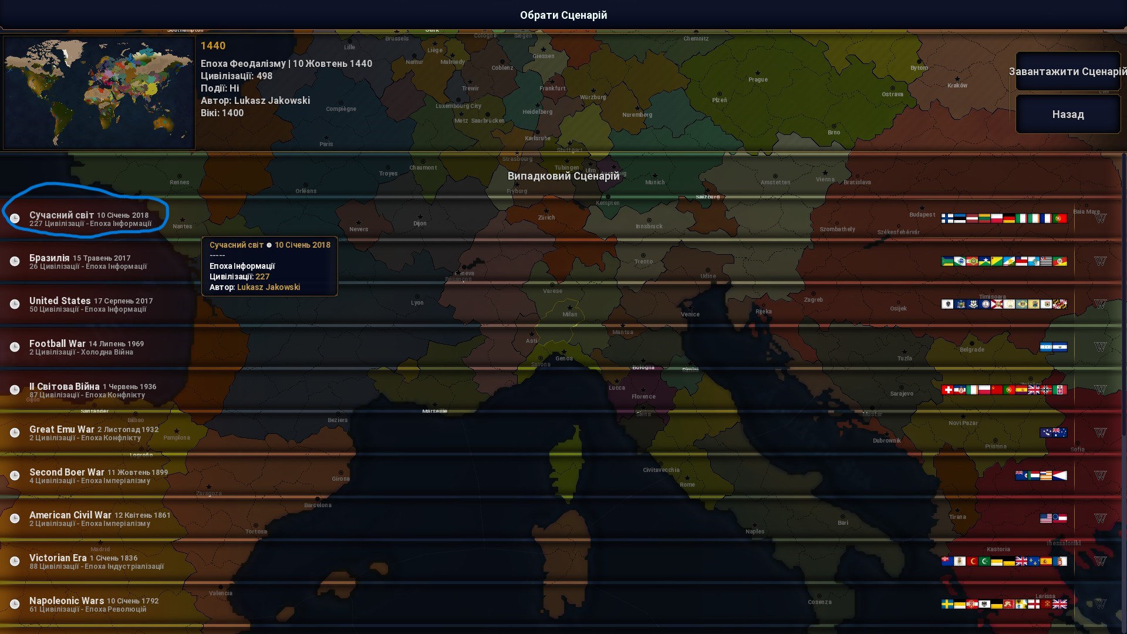
Task: Click the clock icon next to II Світова Війна
Action: tap(15, 390)
